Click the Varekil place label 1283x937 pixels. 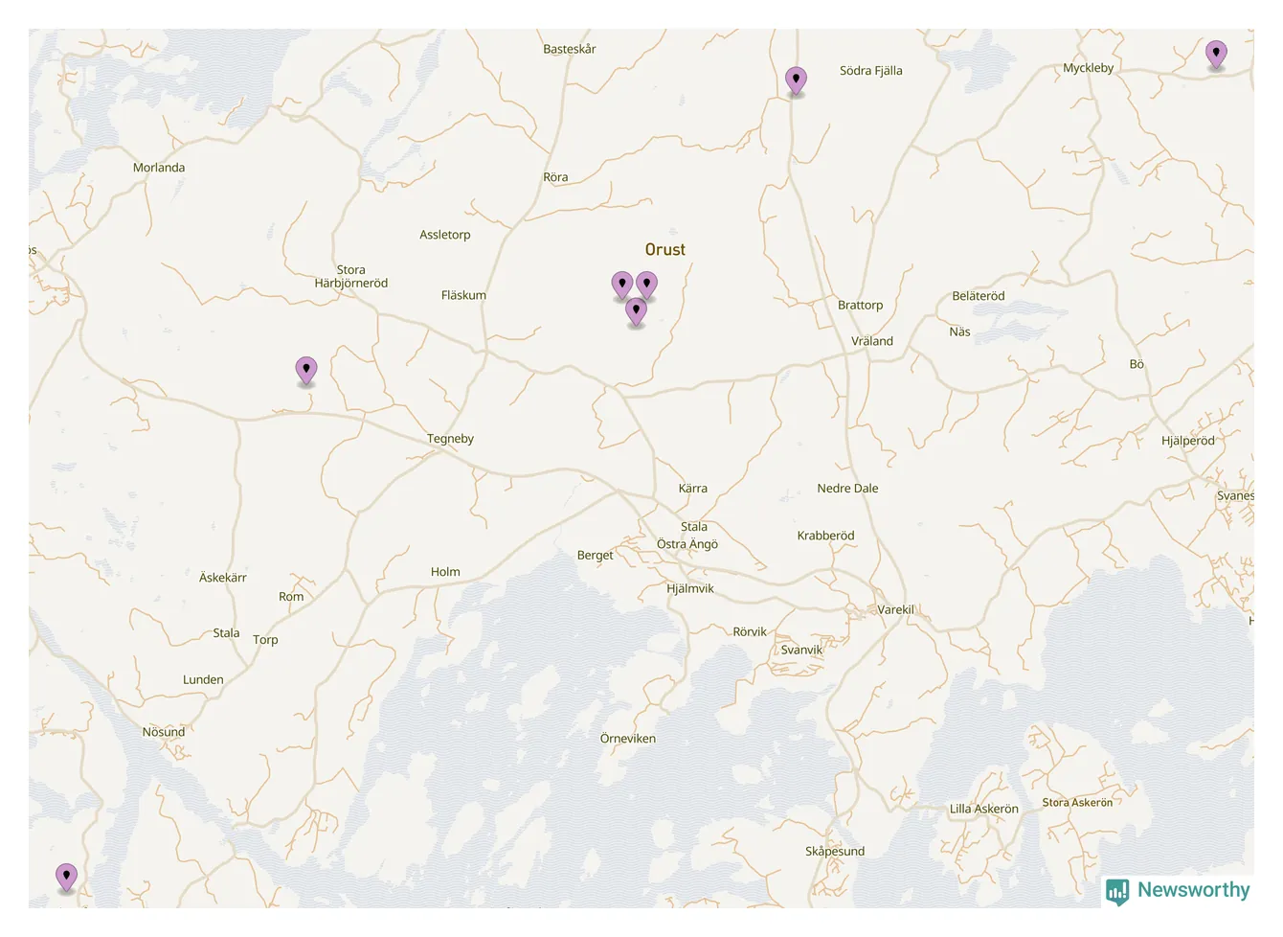pyautogui.click(x=896, y=609)
